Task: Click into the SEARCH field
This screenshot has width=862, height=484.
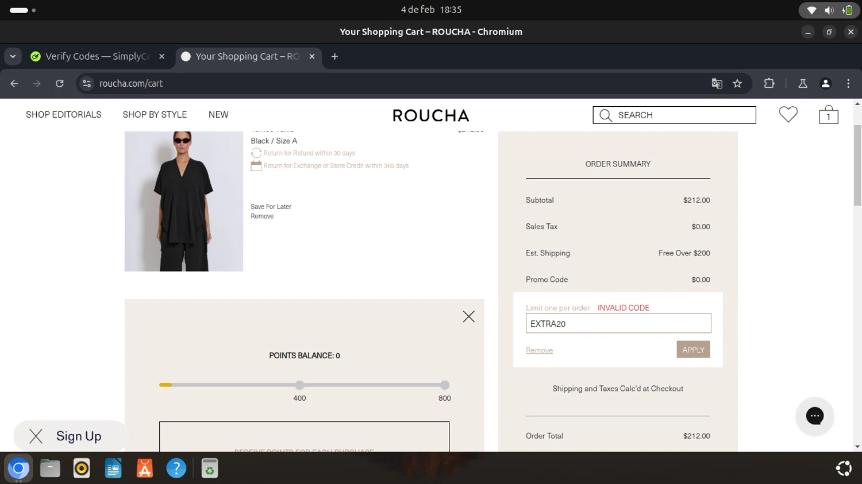Action: tap(674, 115)
